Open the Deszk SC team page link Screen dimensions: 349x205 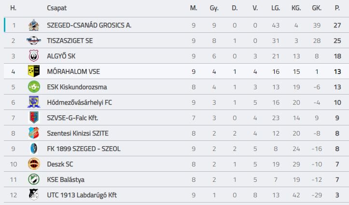[x=61, y=164]
